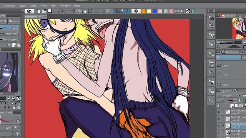This screenshot has height=138, width=246.
Task: Click the Fill bucket icon in the toolbar
Action: pos(85,11)
